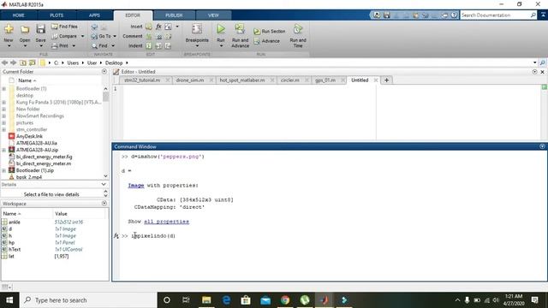Open Microsoft Edge from taskbar

226,300
